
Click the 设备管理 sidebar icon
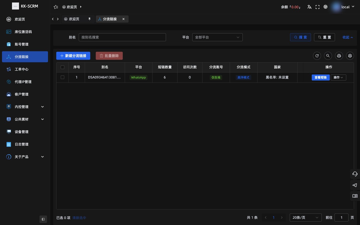[x=9, y=132]
